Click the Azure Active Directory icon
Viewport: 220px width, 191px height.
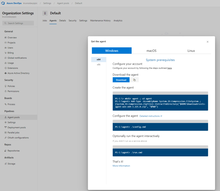coord(6,73)
